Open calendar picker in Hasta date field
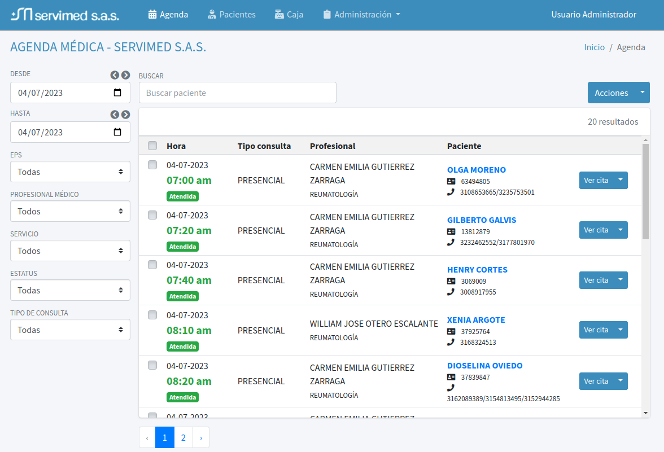 pyautogui.click(x=117, y=133)
